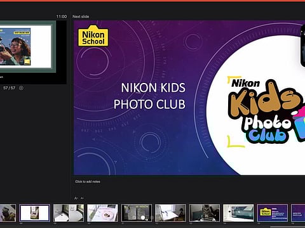Viewport: 305px width, 228px height.
Task: Decrease the notes font size
Action: (x=83, y=198)
